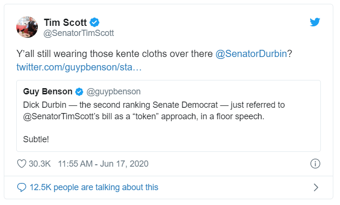
Task: View 12.5K people are talking about this
Action: click(94, 187)
